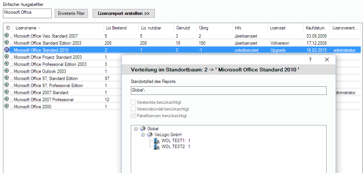Collapse the VisLogic GmbH tree node
This screenshot has width=363, height=173.
tap(143, 135)
